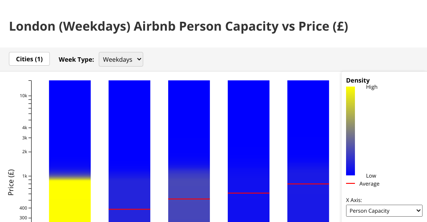Open the Cities (1) selector button
Image resolution: width=427 pixels, height=222 pixels.
(x=29, y=59)
